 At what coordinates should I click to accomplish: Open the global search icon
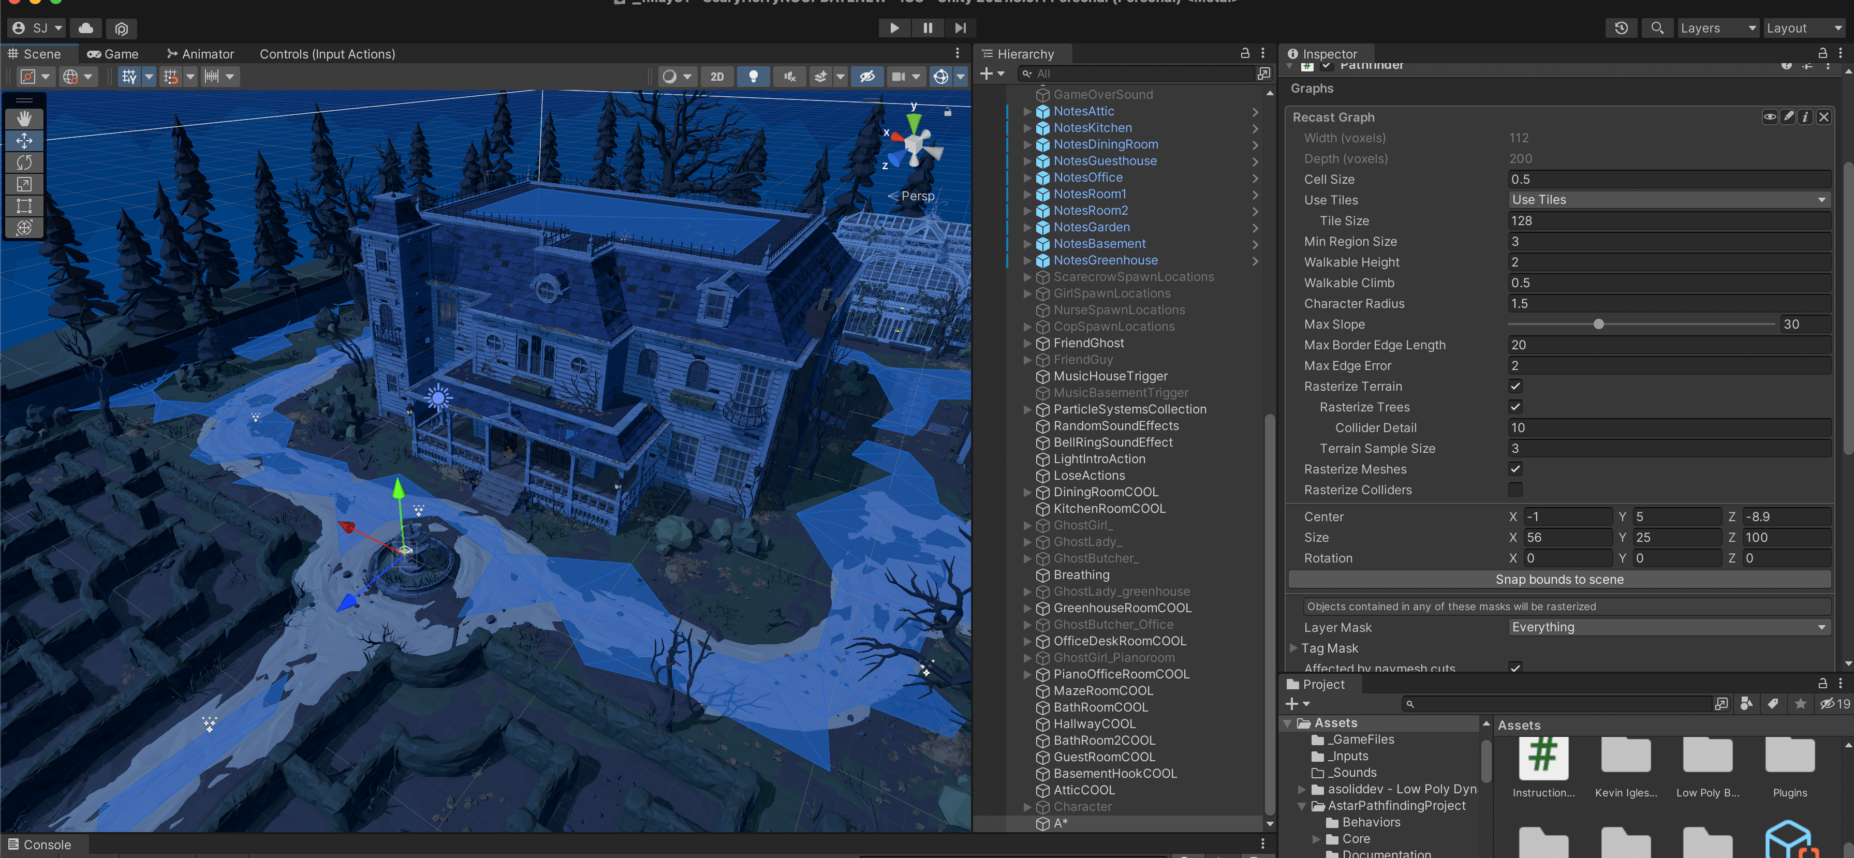(x=1657, y=28)
